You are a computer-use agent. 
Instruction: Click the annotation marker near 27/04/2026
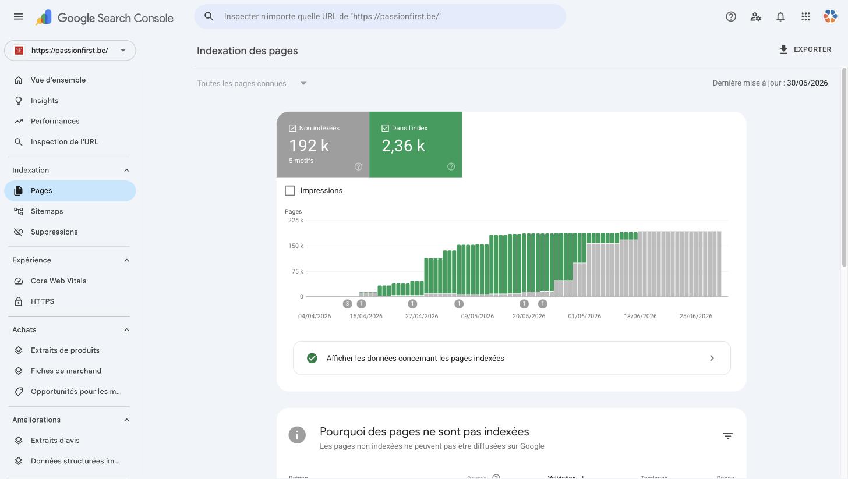point(413,304)
